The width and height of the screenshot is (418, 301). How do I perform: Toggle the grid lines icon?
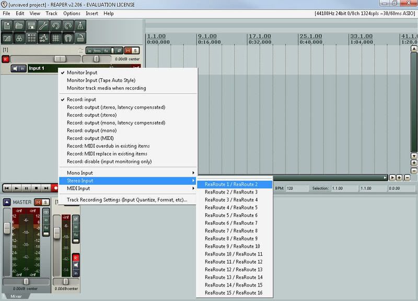(x=55, y=38)
